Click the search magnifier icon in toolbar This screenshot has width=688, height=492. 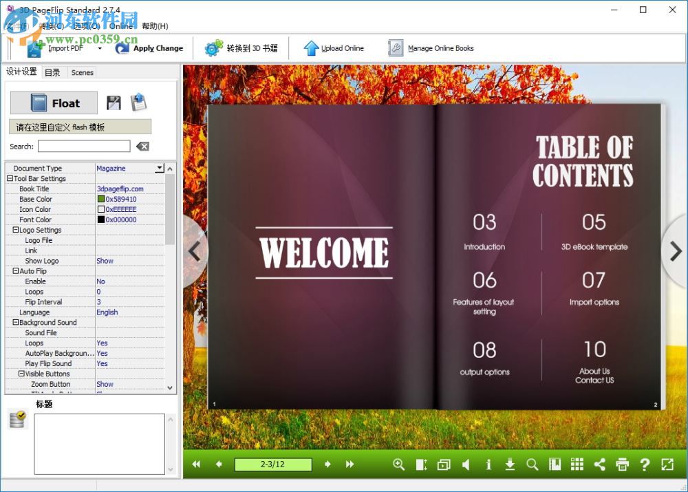pyautogui.click(x=533, y=464)
